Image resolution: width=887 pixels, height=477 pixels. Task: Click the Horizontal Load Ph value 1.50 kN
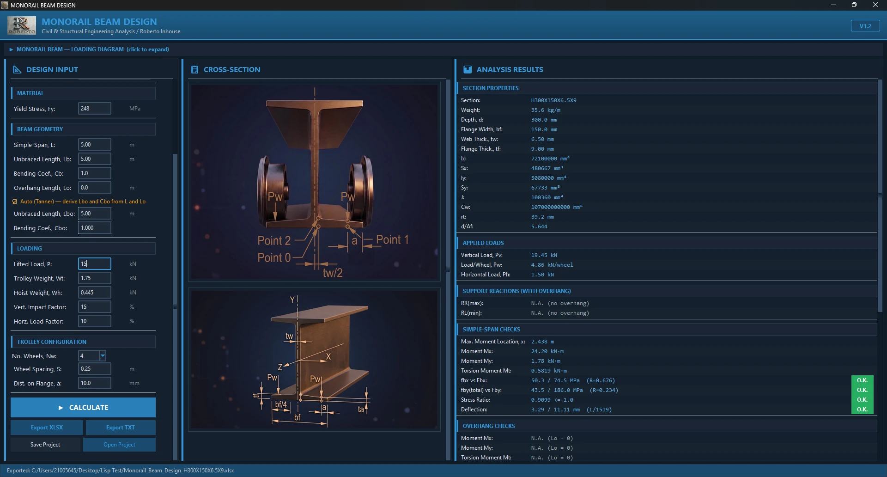tap(542, 275)
